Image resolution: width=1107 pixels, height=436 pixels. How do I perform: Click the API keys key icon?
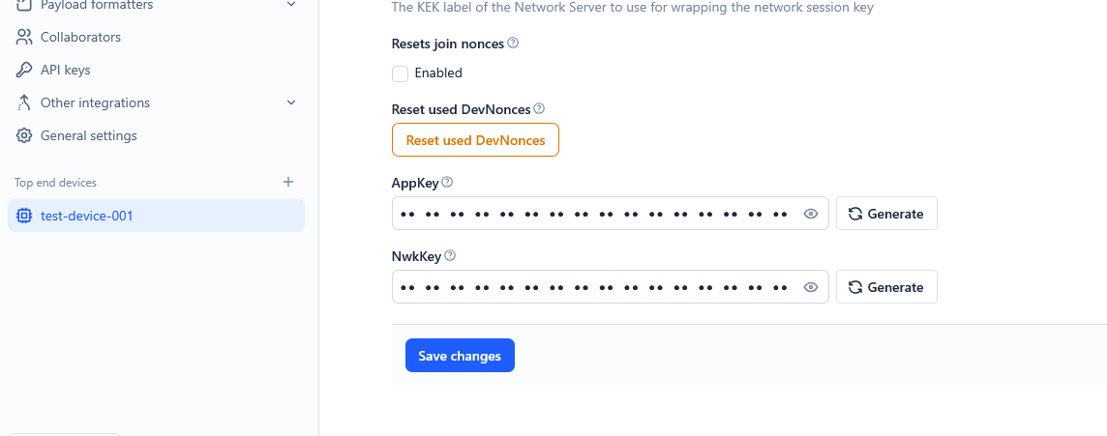click(x=24, y=71)
